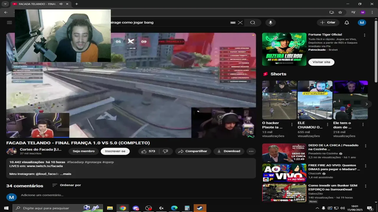Open options for 'ELE CHAMOU O...' short
The width and height of the screenshot is (378, 212).
coord(328,125)
